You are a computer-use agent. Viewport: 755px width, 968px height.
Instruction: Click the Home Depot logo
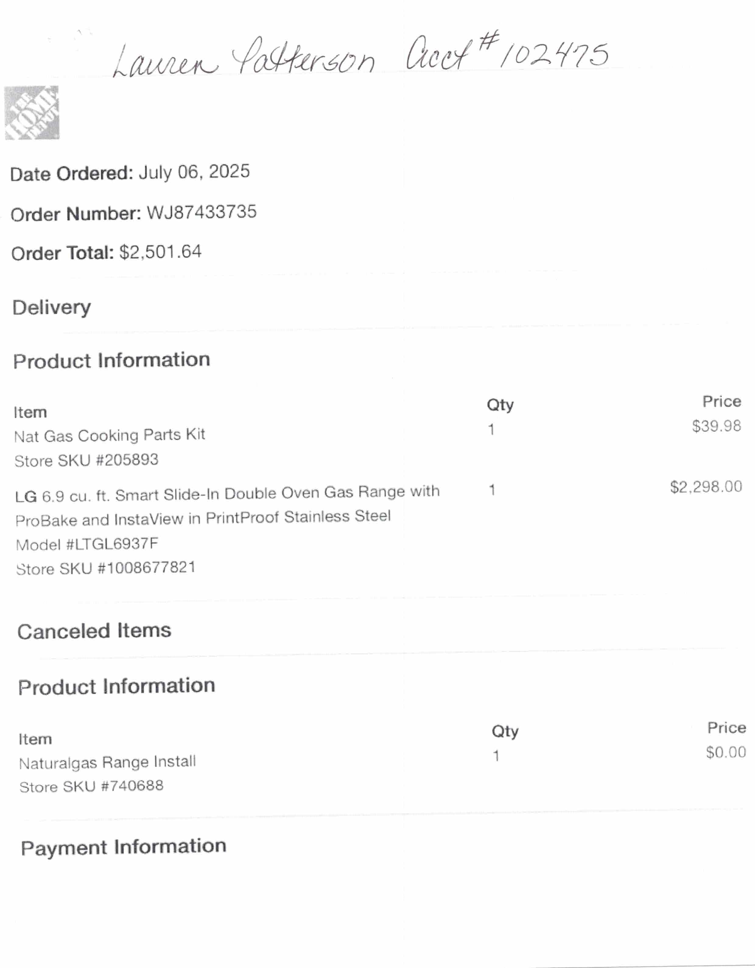pyautogui.click(x=32, y=113)
